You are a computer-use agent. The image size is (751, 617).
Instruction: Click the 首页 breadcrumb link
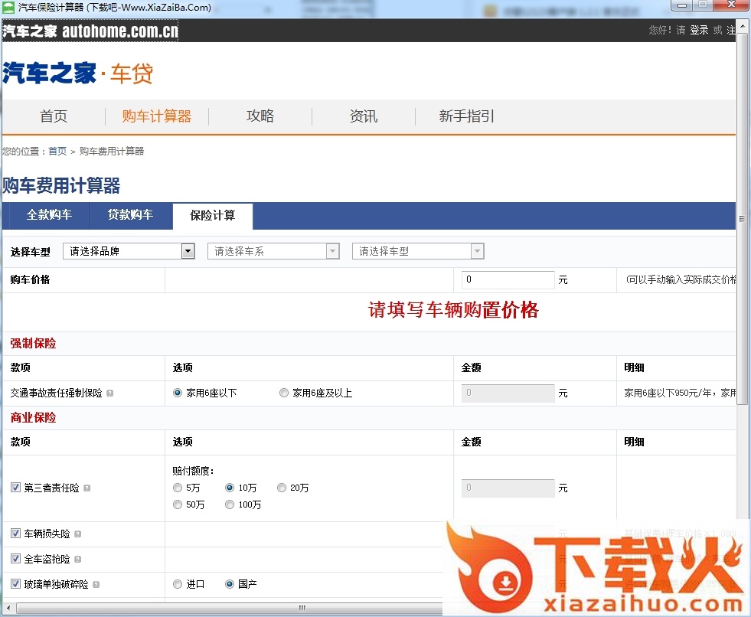57,152
